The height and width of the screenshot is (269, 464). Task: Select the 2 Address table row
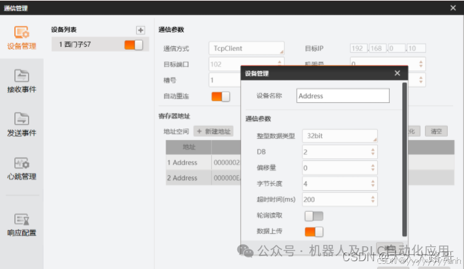pyautogui.click(x=203, y=178)
